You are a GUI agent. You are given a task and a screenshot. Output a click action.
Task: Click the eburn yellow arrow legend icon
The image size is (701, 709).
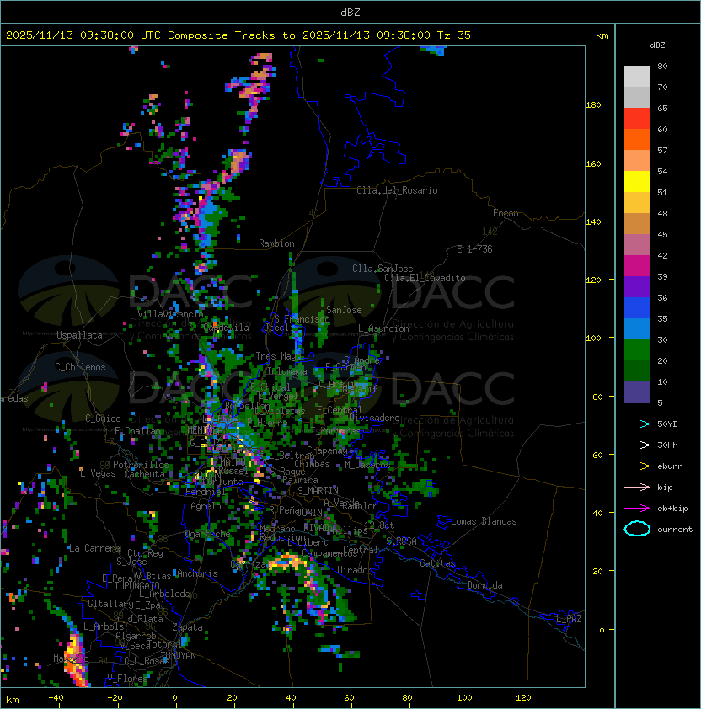pos(637,466)
